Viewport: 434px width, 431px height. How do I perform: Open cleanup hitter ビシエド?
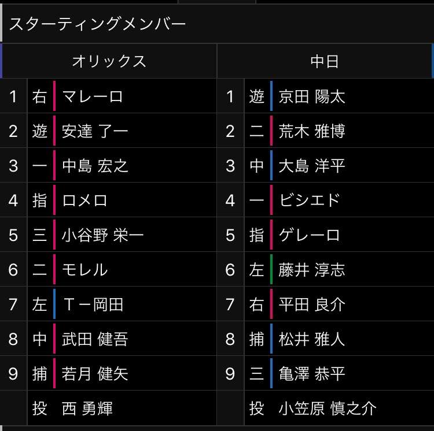[x=310, y=200]
